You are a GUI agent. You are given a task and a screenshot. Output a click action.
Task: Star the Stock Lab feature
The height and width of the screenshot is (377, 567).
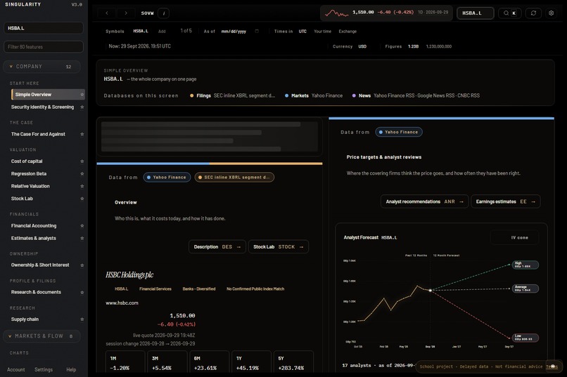[82, 199]
